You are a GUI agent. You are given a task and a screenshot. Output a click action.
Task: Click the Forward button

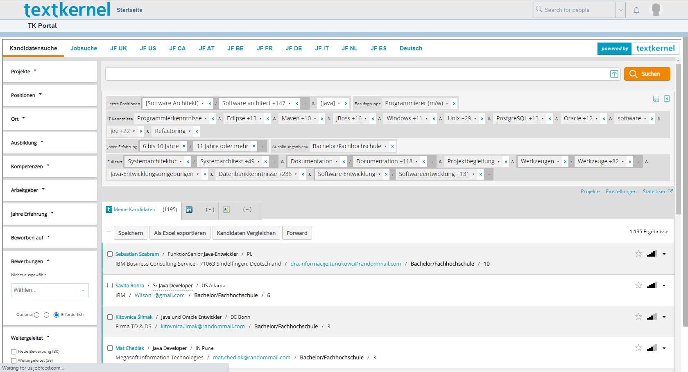pyautogui.click(x=297, y=233)
